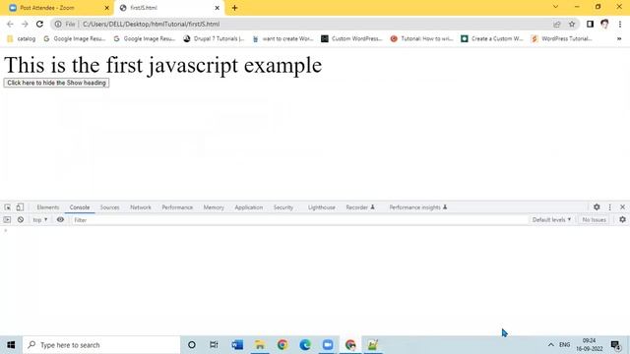
Task: Open DevTools settings gear
Action: pyautogui.click(x=597, y=207)
